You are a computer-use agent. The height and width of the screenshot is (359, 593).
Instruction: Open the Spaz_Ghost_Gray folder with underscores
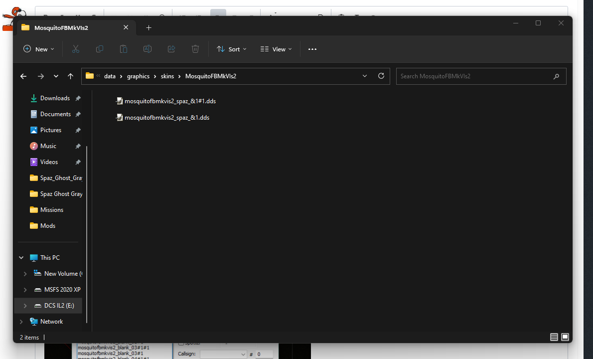56,178
